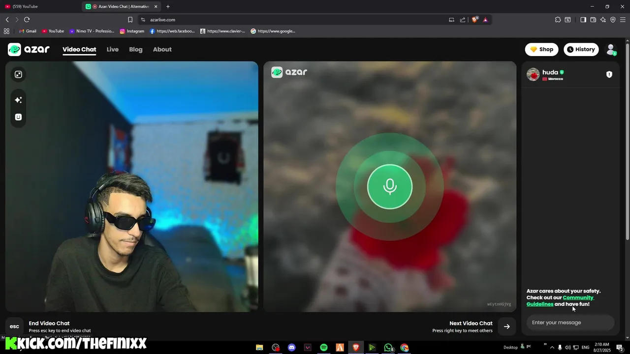
Task: Click the right arrow for next video chat
Action: 507,326
